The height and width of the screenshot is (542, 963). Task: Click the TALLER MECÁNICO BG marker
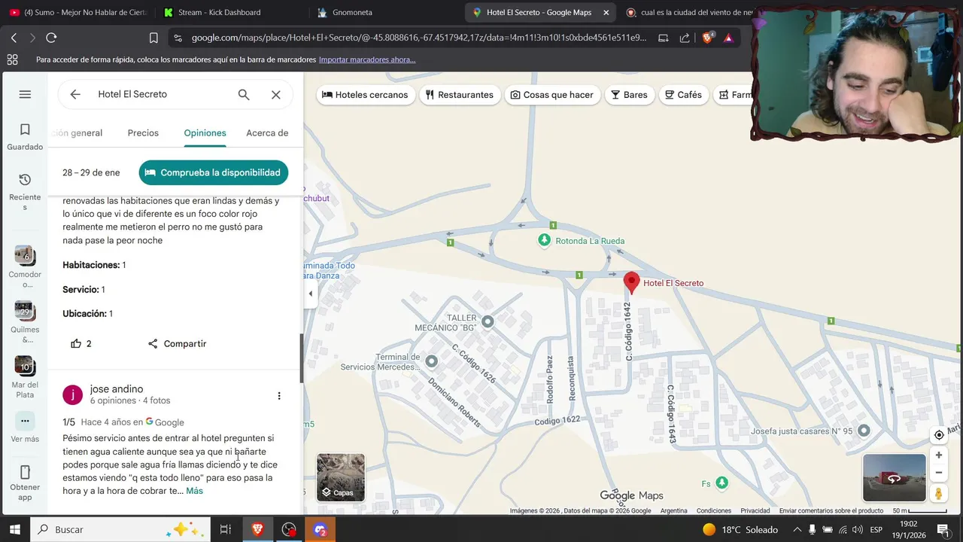tap(488, 322)
